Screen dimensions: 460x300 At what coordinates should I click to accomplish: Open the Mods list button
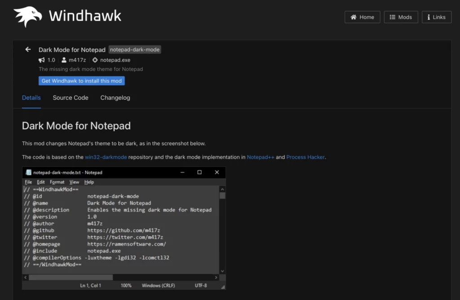point(401,17)
